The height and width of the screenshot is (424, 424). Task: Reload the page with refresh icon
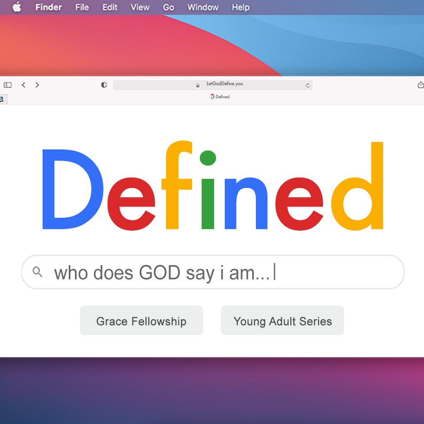307,85
